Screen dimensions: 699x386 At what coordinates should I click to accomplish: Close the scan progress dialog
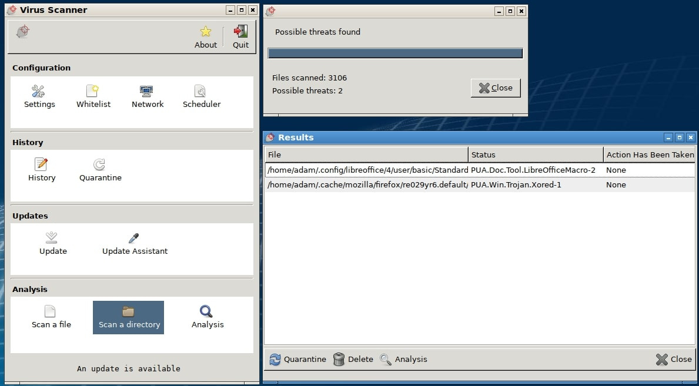[x=495, y=88]
